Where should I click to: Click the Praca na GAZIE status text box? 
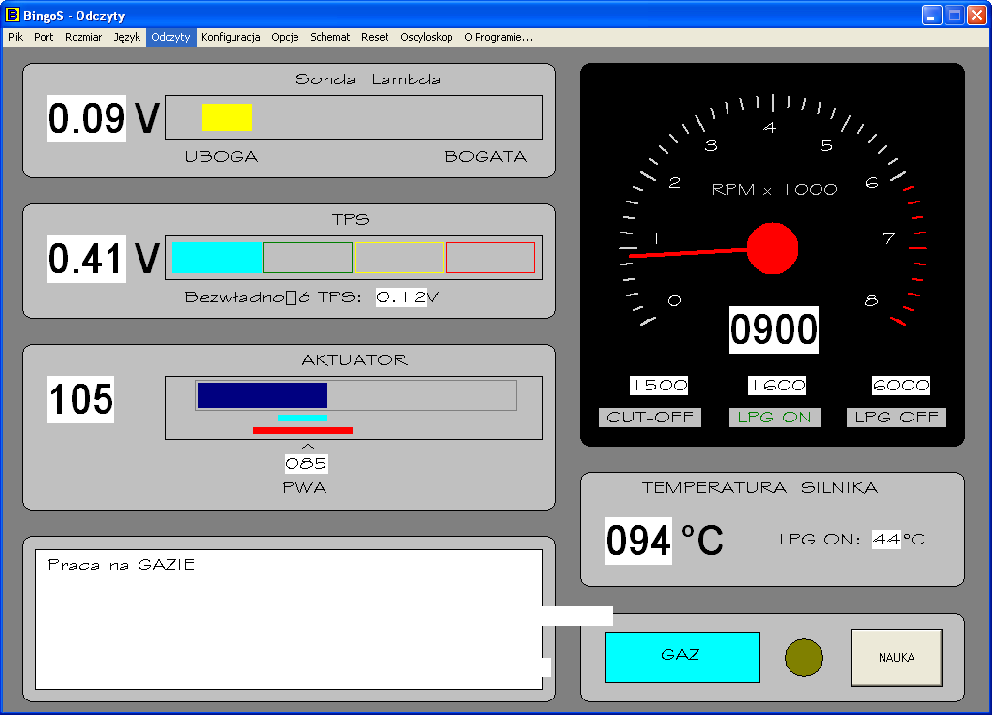pyautogui.click(x=289, y=618)
